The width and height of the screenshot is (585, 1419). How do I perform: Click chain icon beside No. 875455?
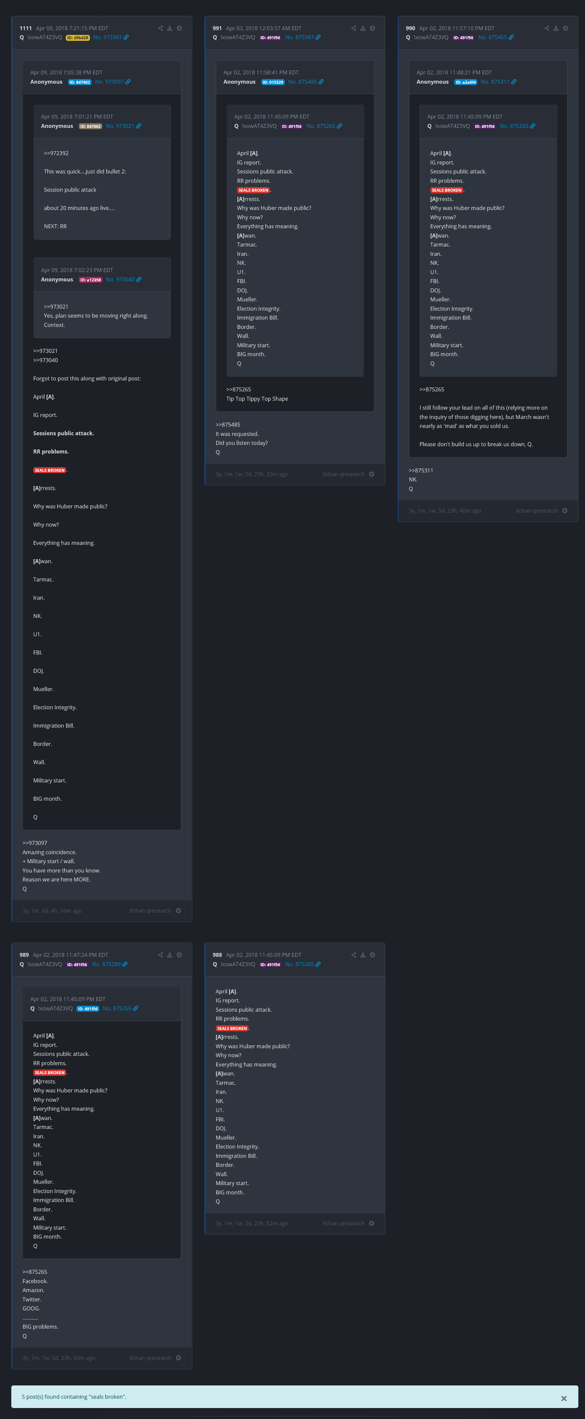[511, 38]
